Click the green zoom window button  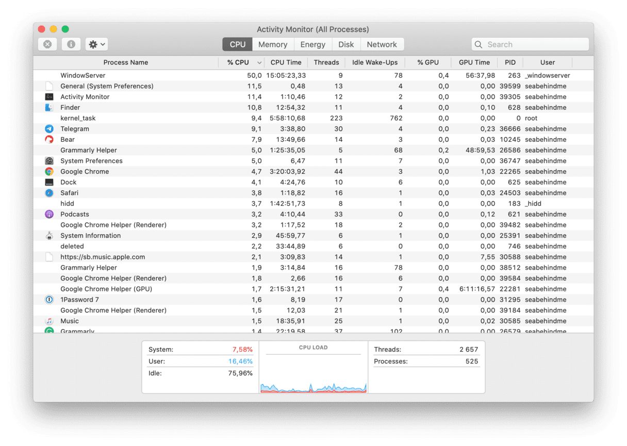pyautogui.click(x=65, y=29)
